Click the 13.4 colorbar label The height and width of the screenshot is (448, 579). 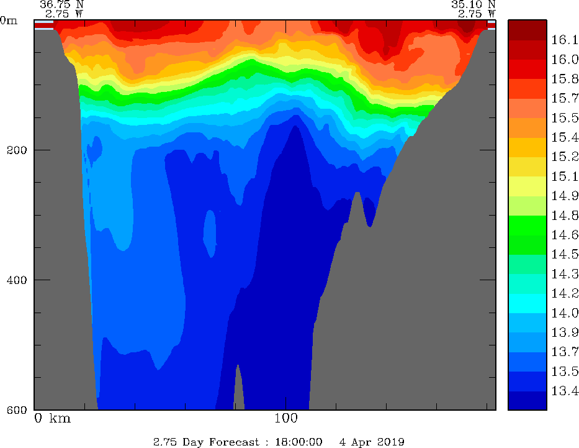[565, 391]
